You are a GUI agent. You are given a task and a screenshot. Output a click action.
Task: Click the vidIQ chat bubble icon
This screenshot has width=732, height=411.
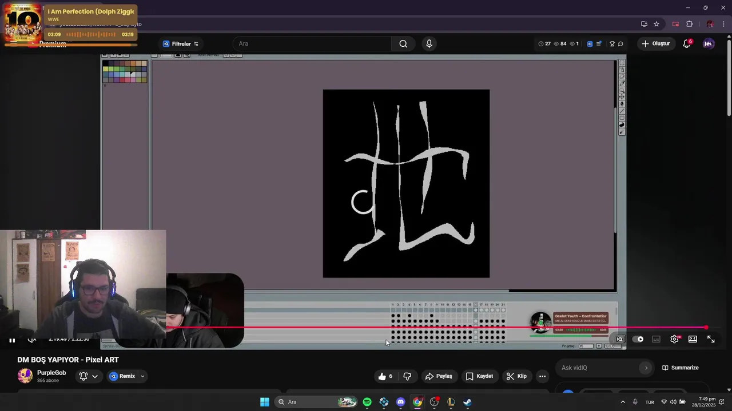coord(620,44)
